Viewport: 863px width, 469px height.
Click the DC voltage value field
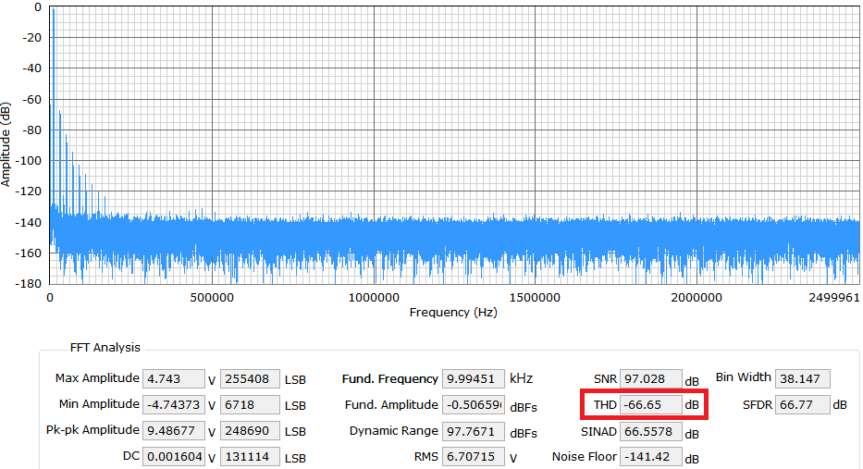(174, 457)
